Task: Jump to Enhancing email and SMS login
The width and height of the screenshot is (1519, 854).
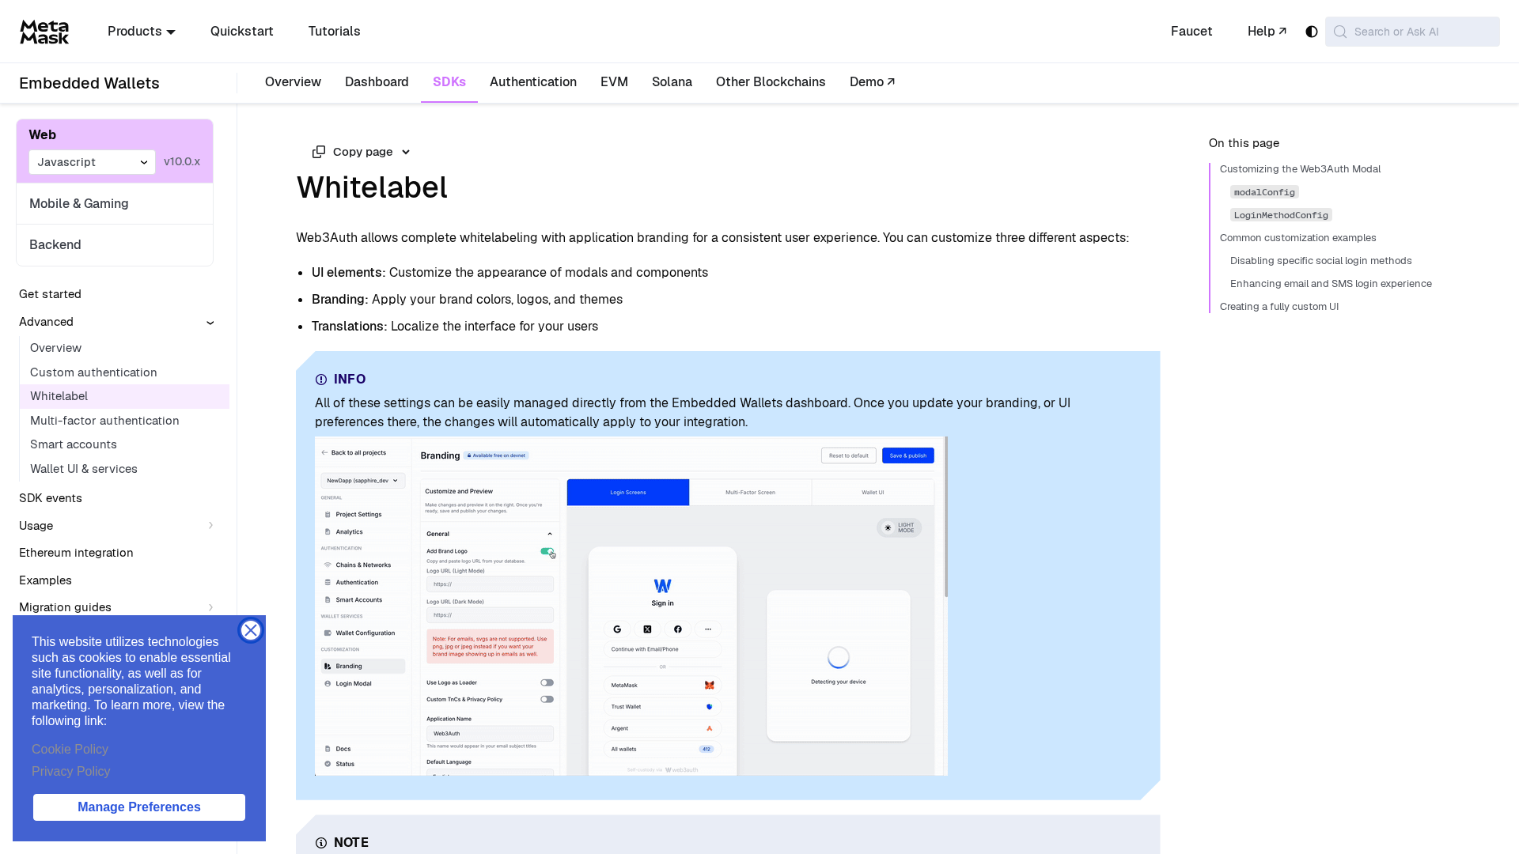Action: coord(1331,284)
